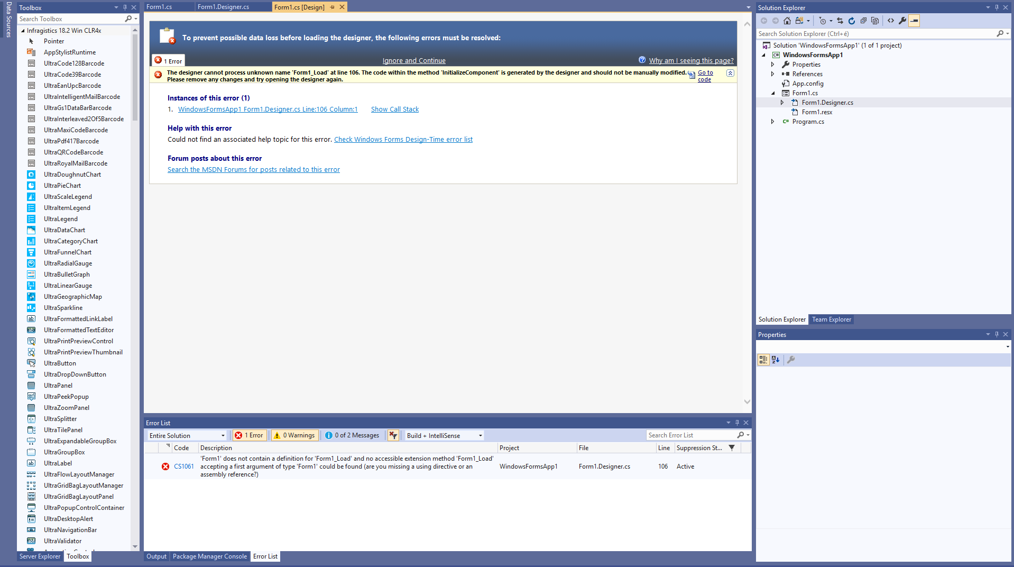
Task: Click 'Show Call Stack' link
Action: click(x=395, y=109)
